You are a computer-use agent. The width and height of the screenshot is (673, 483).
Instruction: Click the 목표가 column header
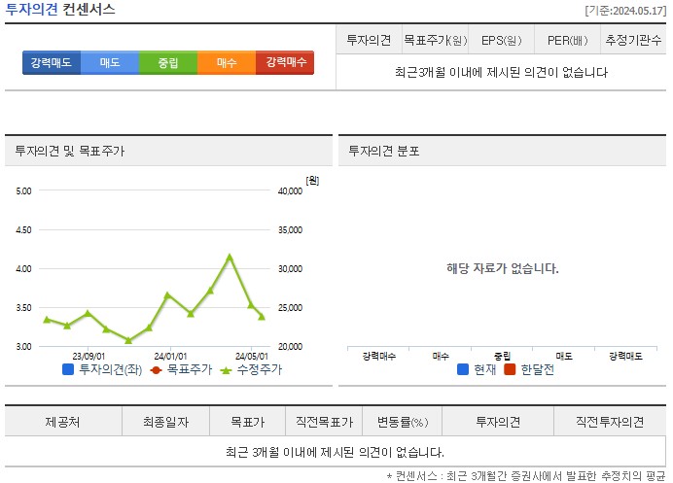[x=248, y=422]
